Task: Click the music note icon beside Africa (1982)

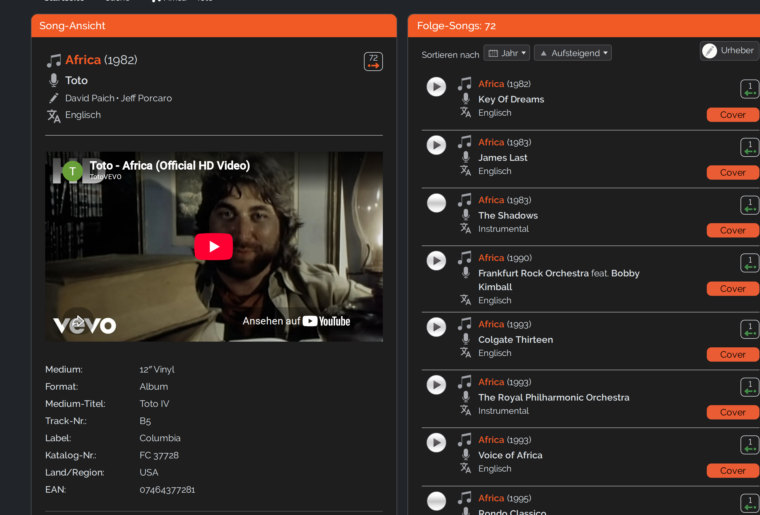Action: click(x=54, y=60)
